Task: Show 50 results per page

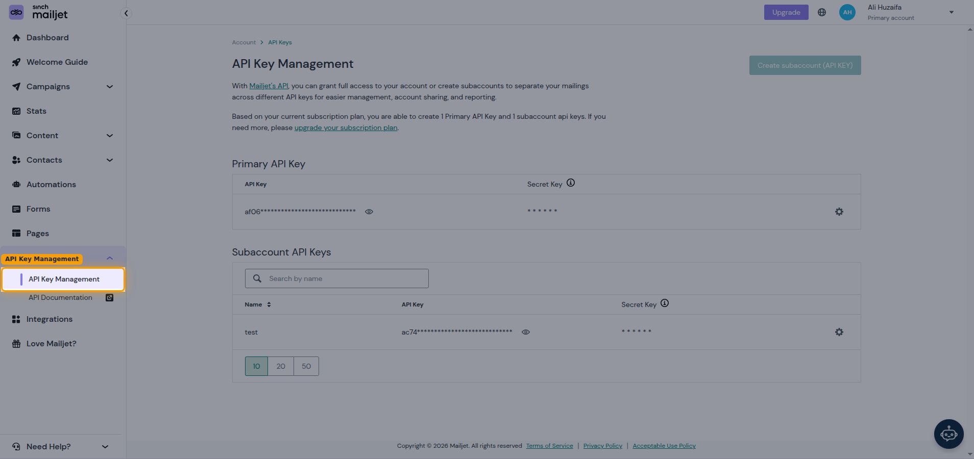Action: [x=306, y=366]
